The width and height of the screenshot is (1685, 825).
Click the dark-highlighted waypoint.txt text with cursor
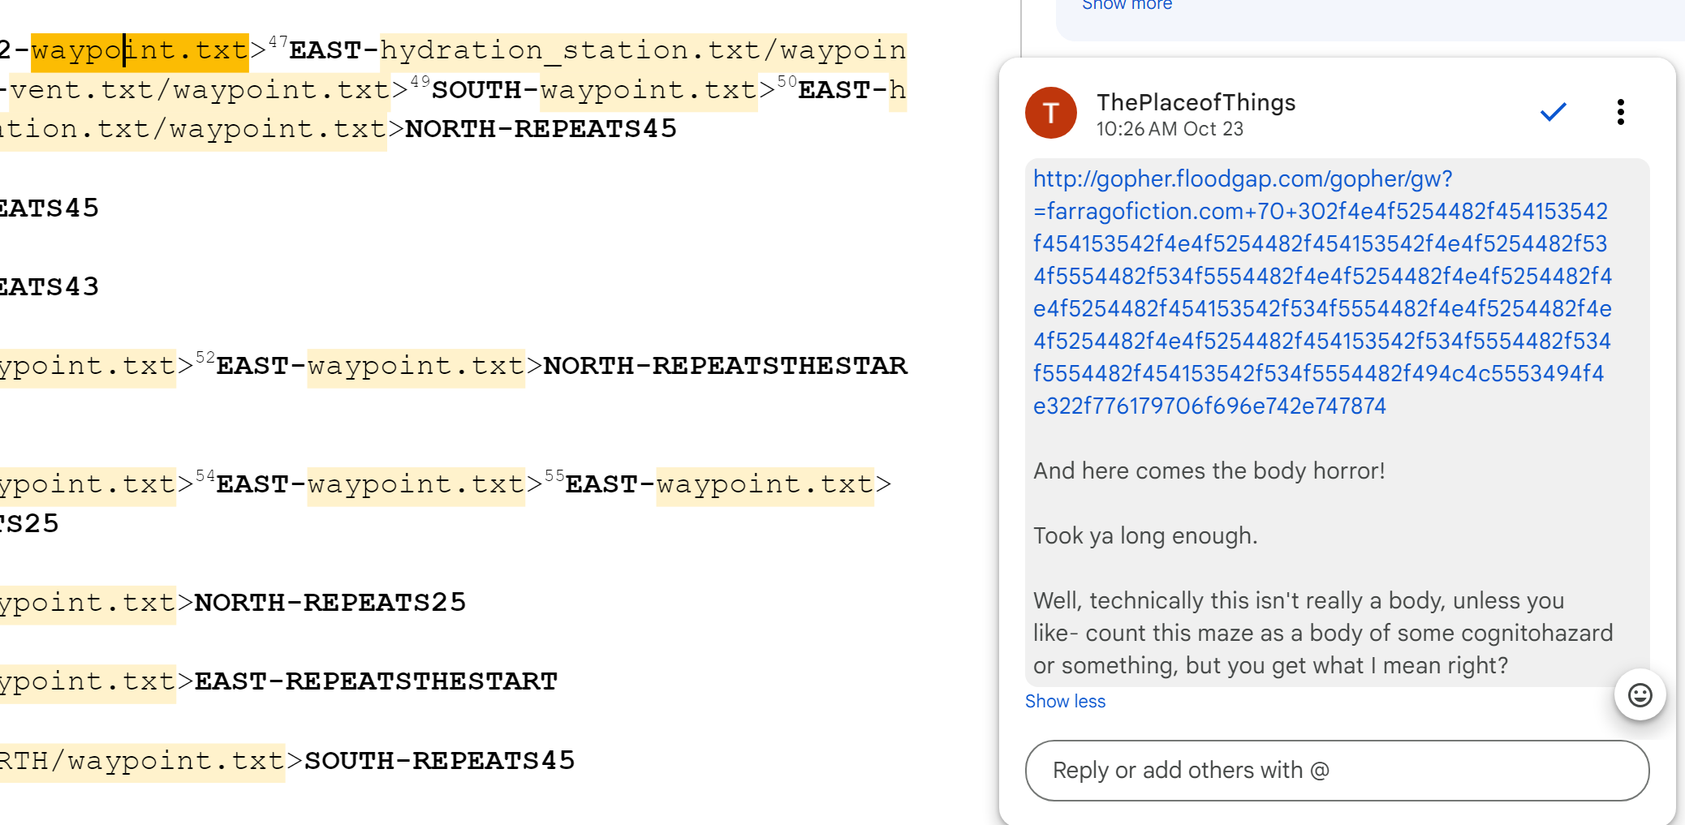[x=140, y=50]
